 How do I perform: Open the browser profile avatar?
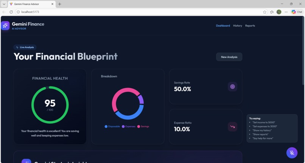[x=279, y=12]
